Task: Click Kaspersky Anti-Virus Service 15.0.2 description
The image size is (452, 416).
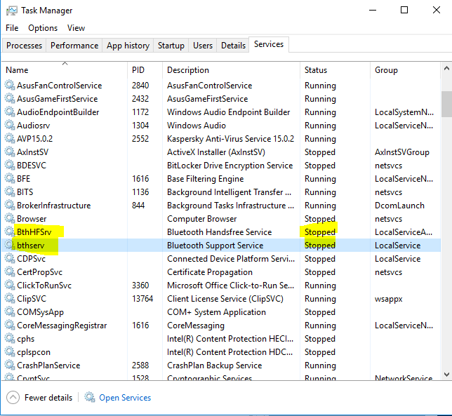Action: pyautogui.click(x=230, y=139)
